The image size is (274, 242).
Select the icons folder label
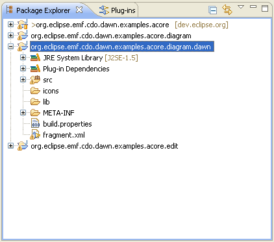pos(51,91)
